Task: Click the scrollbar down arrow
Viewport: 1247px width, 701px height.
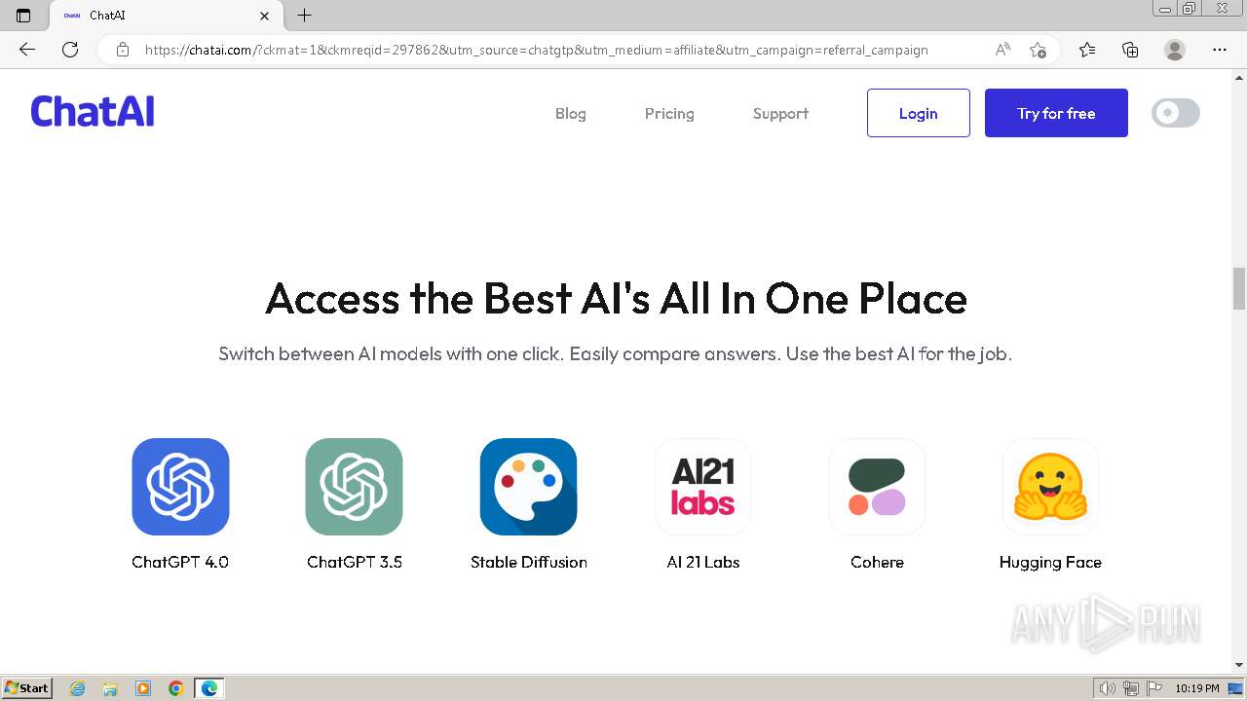Action: (x=1238, y=665)
